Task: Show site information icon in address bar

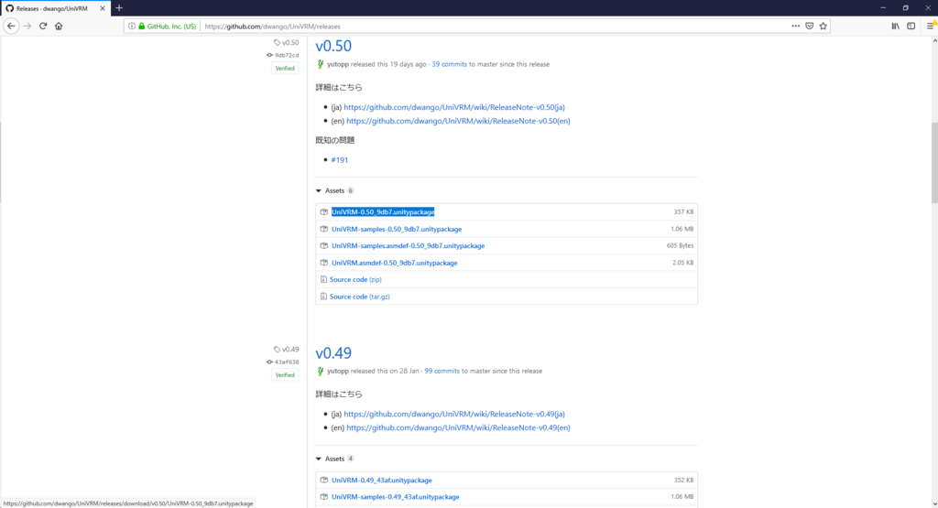Action: click(x=132, y=27)
